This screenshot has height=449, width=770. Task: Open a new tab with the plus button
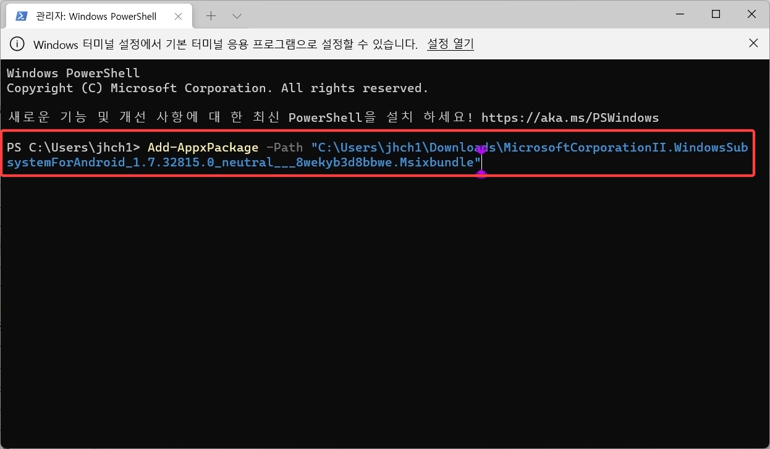tap(211, 15)
